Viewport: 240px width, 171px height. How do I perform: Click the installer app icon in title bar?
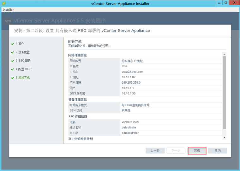pyautogui.click(x=4, y=3)
